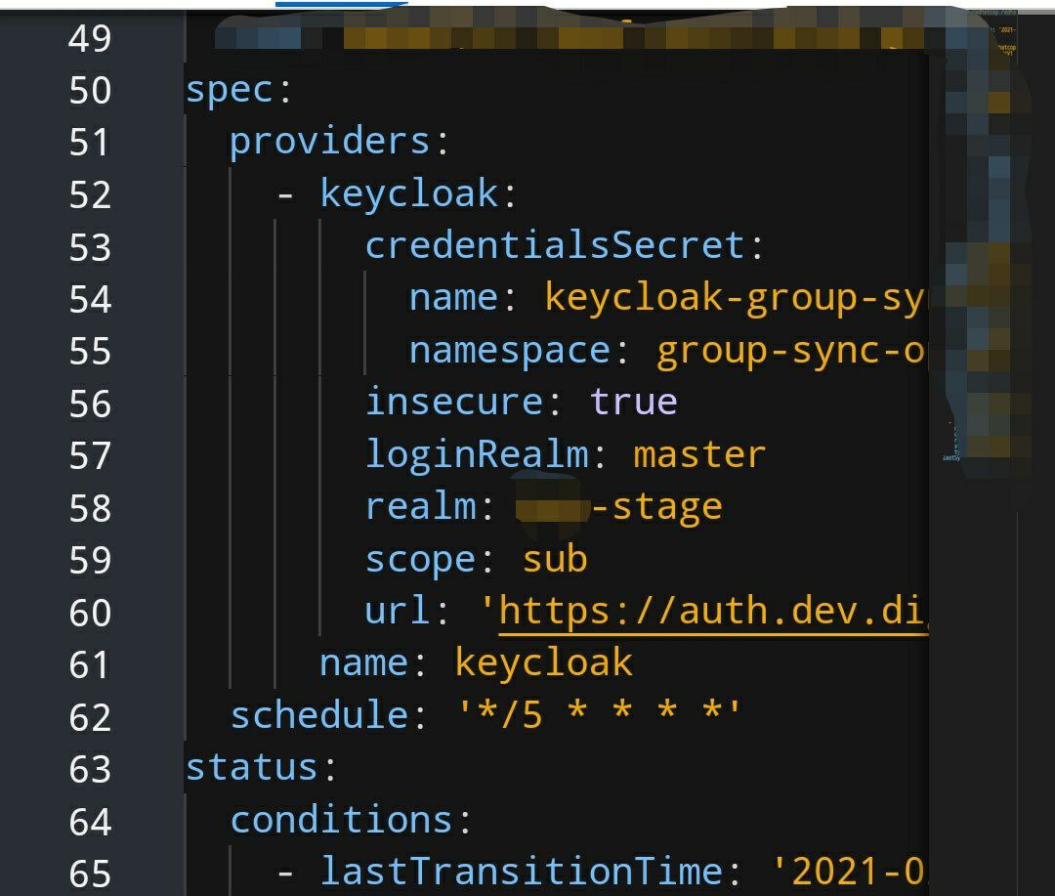Click line number 51 in gutter
Image resolution: width=1055 pixels, height=896 pixels.
tap(90, 142)
